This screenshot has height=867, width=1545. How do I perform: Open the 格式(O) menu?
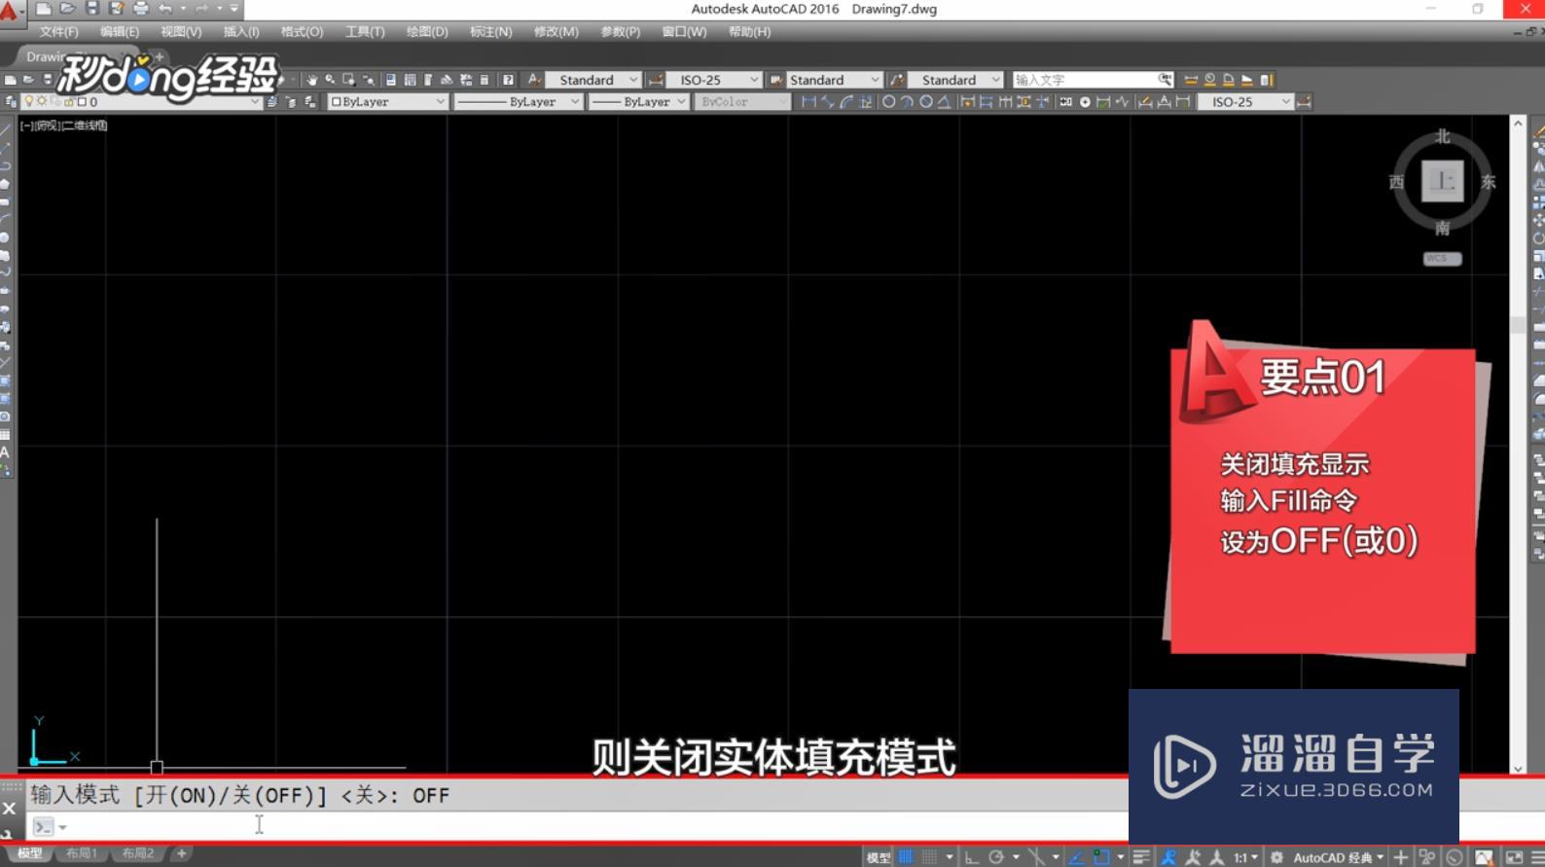click(302, 32)
